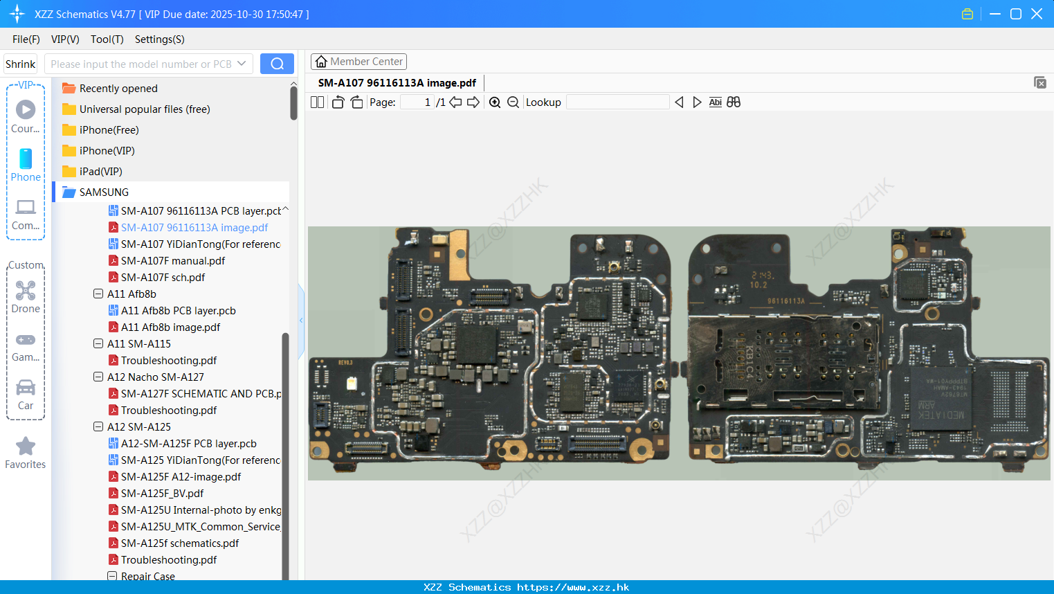Zoom in on the PDF image
The width and height of the screenshot is (1054, 594).
[495, 102]
